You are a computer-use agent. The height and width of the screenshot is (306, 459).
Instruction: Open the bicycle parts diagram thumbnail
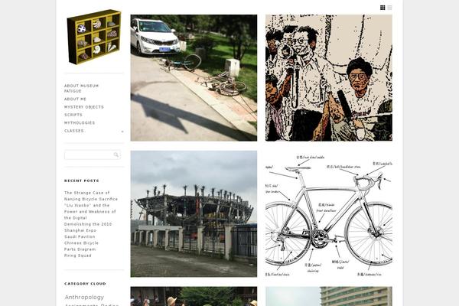coord(329,213)
